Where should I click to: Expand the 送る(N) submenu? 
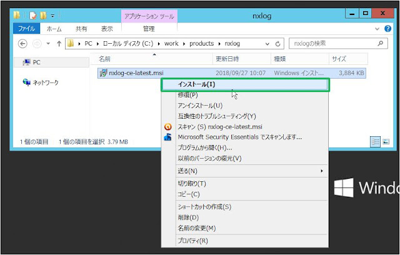[x=245, y=171]
